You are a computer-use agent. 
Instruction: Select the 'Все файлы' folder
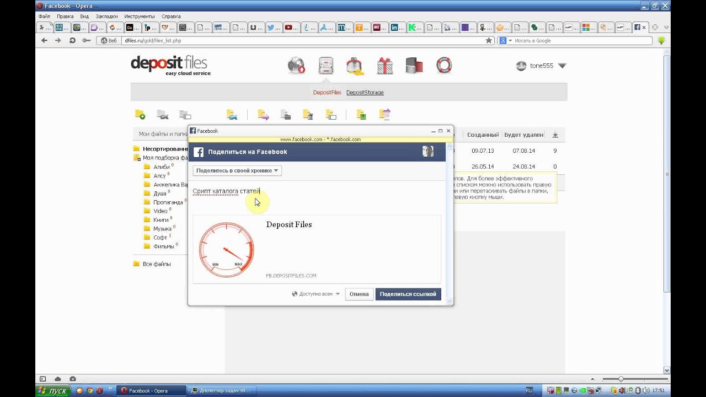[152, 264]
